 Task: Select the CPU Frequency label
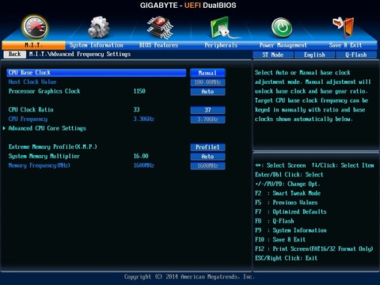click(28, 119)
